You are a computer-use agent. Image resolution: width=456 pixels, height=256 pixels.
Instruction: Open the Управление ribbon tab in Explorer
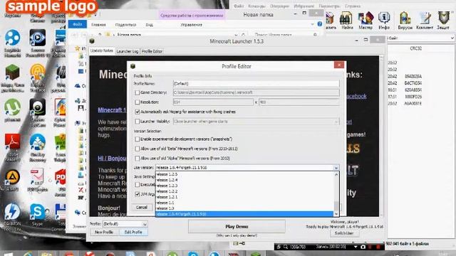[x=192, y=25]
